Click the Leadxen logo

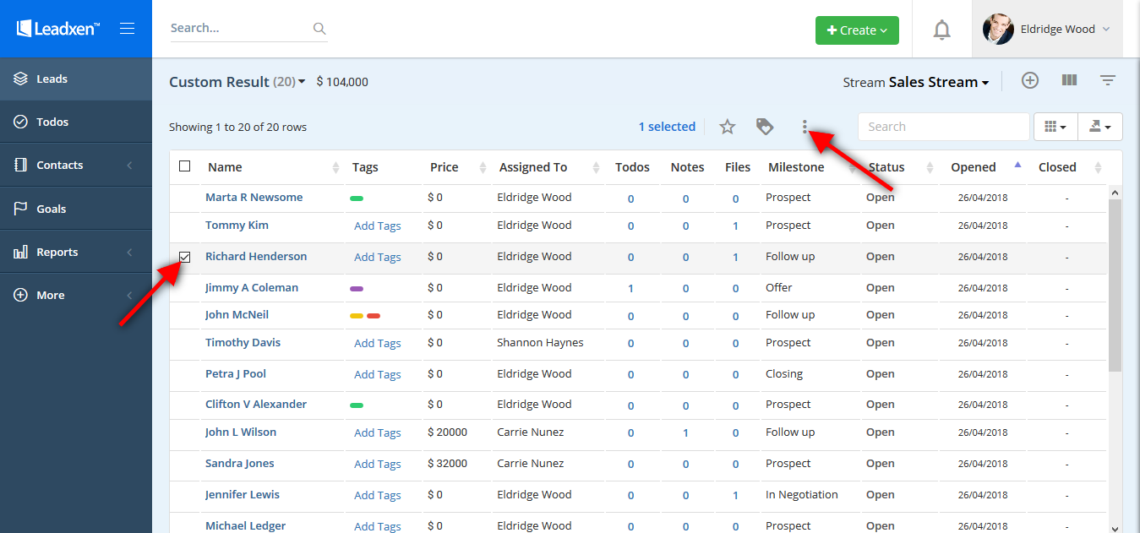(x=58, y=29)
